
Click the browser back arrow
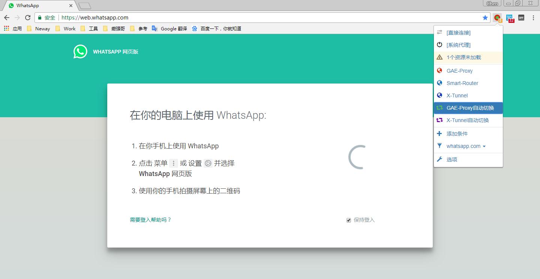(x=7, y=18)
